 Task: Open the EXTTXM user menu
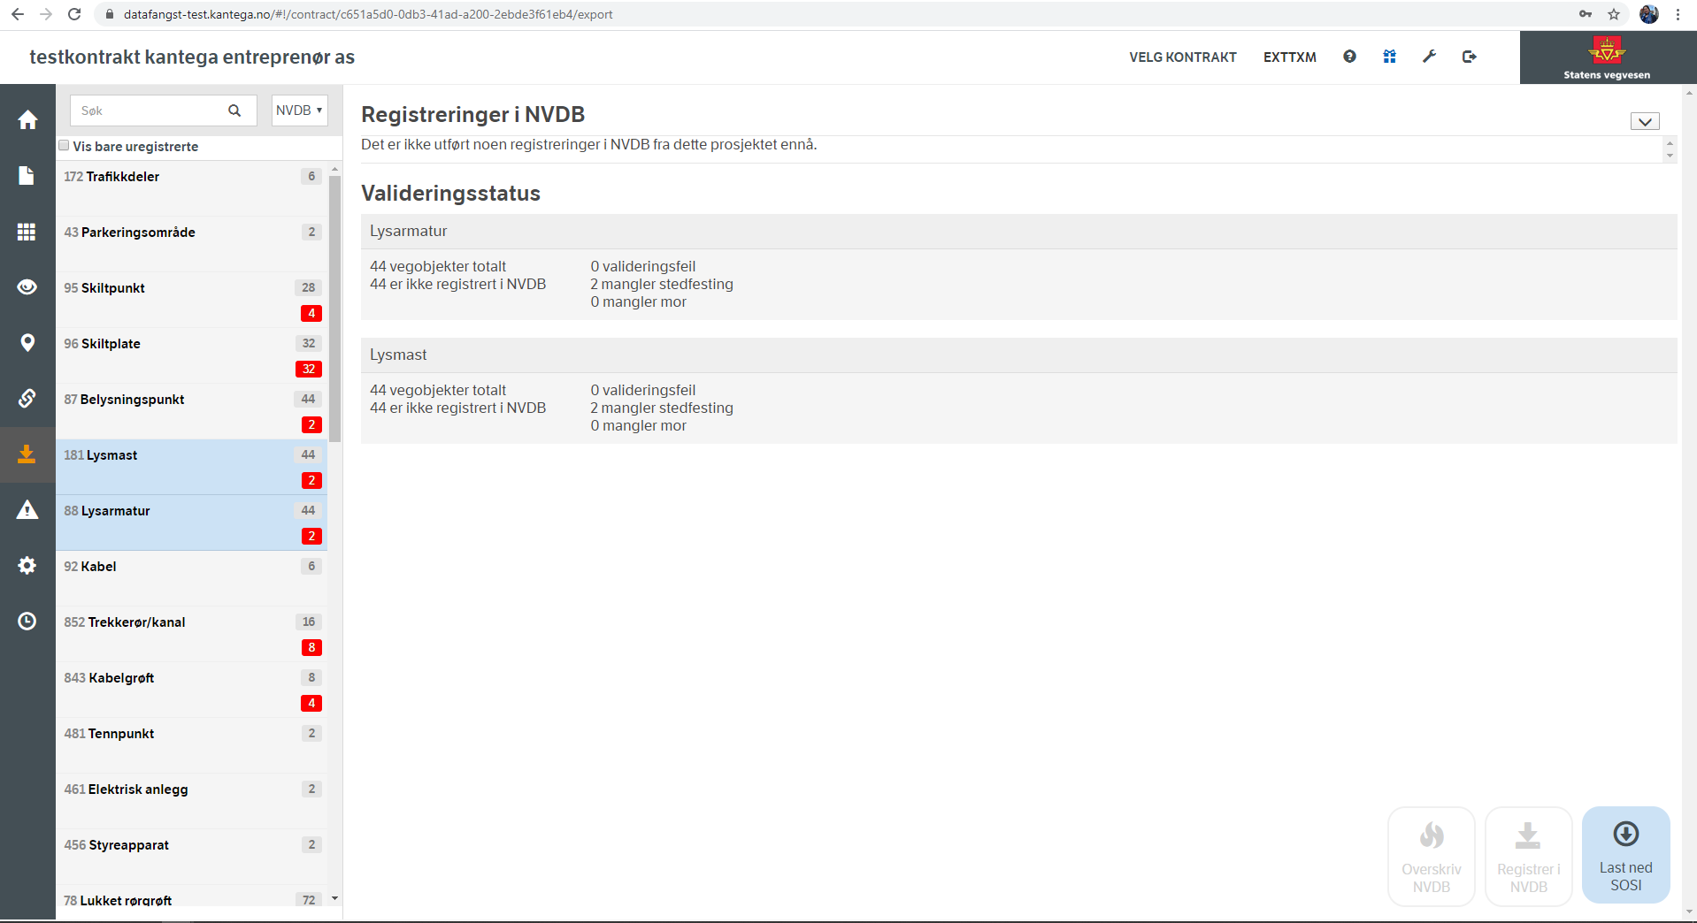(x=1290, y=57)
